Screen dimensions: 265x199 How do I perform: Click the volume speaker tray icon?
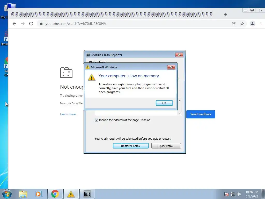[239, 194]
